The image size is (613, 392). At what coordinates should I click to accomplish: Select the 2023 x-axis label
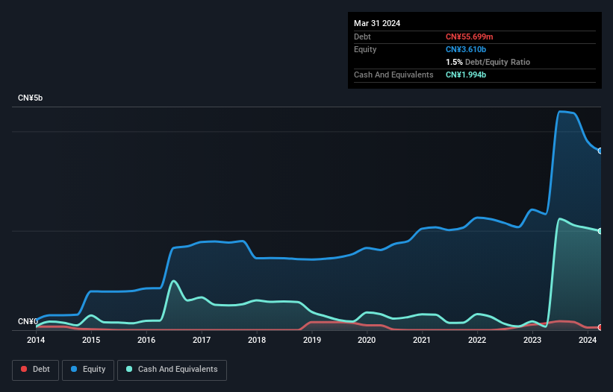[532, 340]
